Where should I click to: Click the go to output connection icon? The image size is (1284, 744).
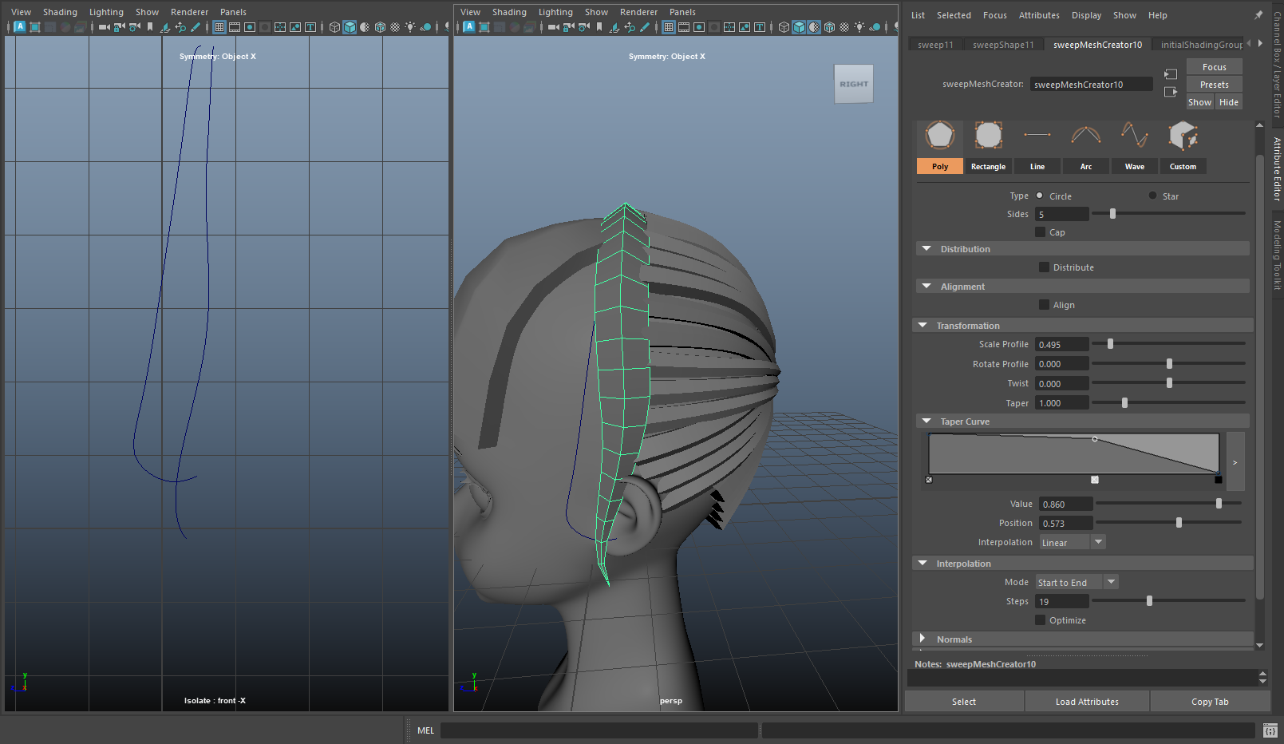click(1171, 92)
